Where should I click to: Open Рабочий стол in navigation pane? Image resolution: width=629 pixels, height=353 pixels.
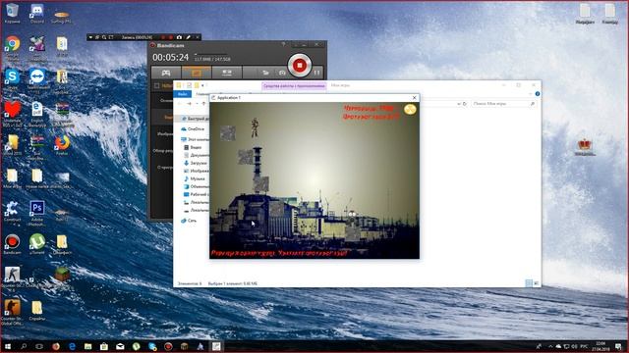[x=197, y=194]
